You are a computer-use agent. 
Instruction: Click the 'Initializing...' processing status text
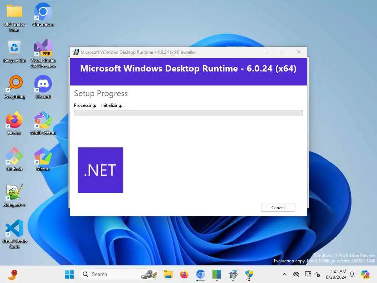coord(113,105)
